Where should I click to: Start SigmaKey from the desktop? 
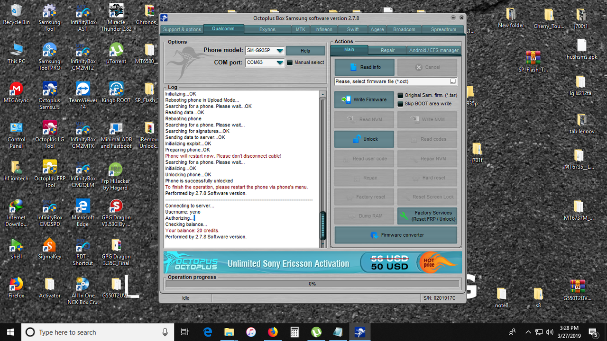pos(49,246)
